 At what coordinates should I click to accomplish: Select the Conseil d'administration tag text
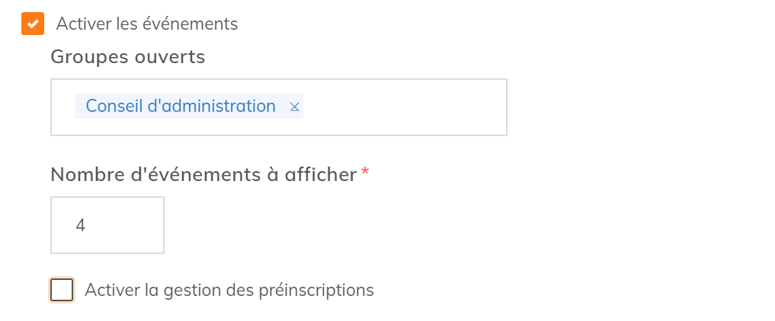(181, 106)
